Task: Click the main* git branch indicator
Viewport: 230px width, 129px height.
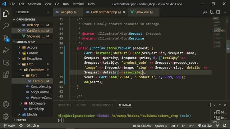Action: [x=9, y=126]
